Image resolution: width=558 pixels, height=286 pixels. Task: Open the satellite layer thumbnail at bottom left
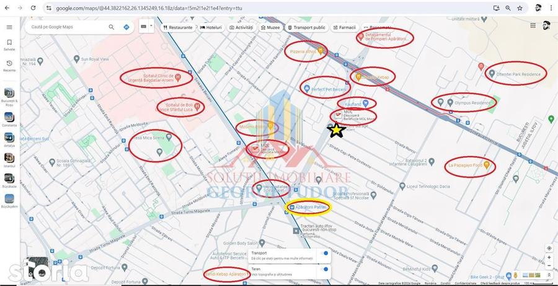(37, 267)
